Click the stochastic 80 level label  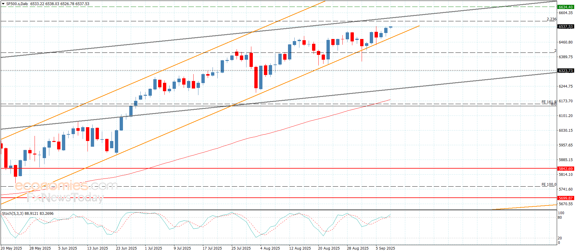pos(560,217)
